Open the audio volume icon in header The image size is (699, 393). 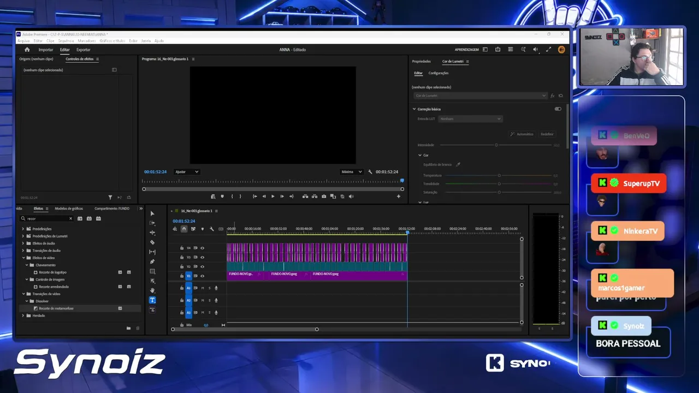[x=536, y=50]
